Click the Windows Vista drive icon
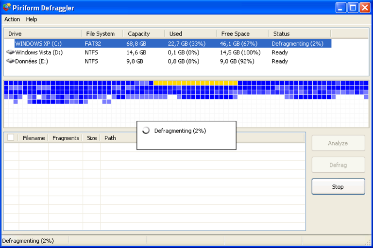 [10, 52]
